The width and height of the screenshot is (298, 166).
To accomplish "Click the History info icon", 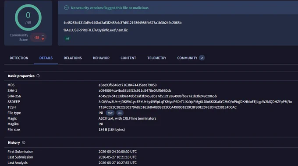I will point(24,142).
